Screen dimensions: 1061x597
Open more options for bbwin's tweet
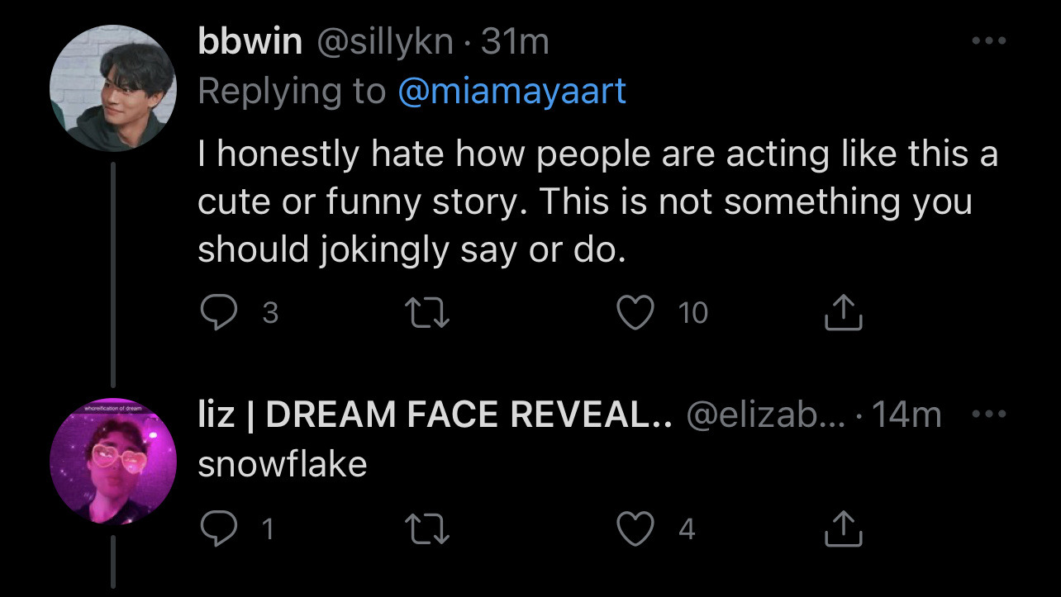(987, 41)
